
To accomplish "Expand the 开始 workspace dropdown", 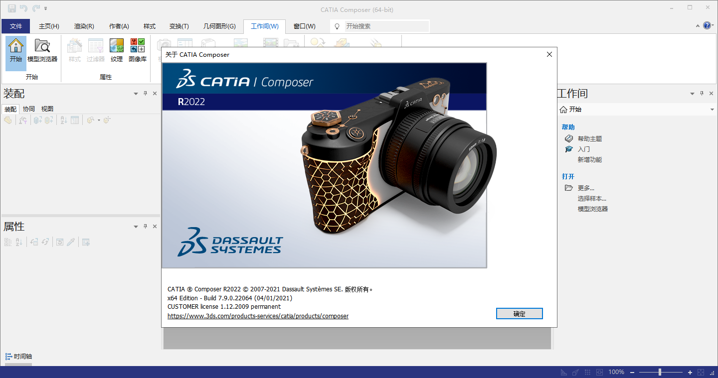I will coord(712,110).
